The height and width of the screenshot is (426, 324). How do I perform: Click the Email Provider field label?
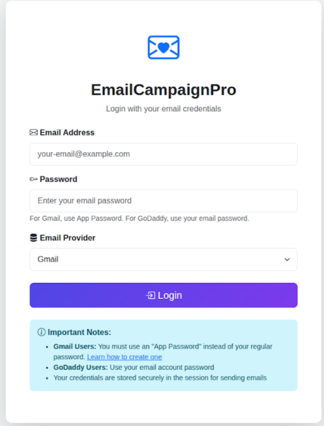click(x=67, y=238)
